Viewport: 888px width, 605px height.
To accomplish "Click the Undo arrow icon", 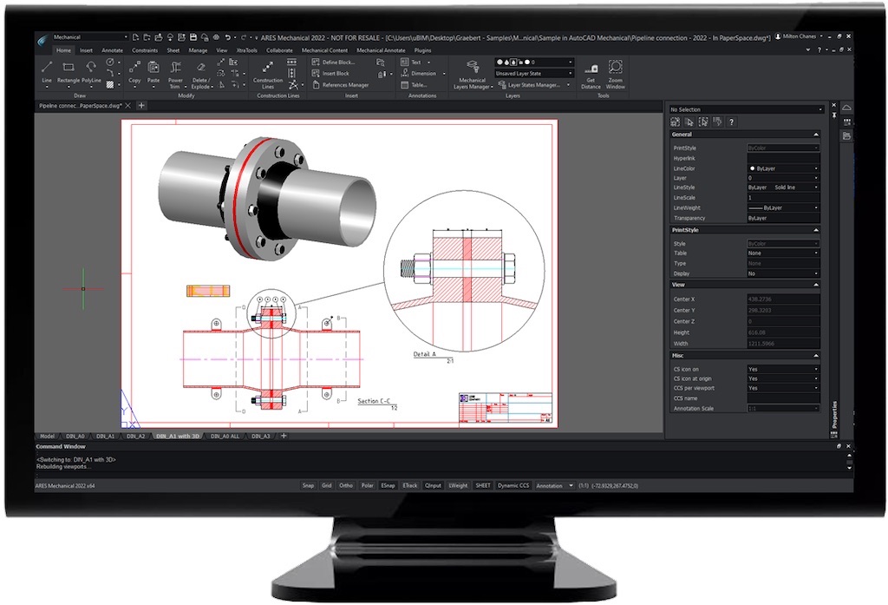I will click(228, 37).
